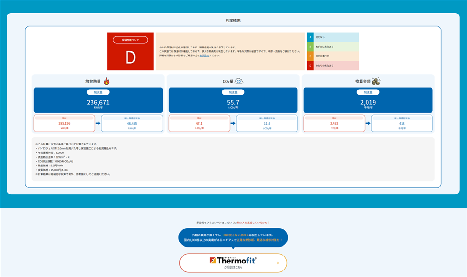Click the blue A legend swatch
This screenshot has height=277, width=467.
310,37
